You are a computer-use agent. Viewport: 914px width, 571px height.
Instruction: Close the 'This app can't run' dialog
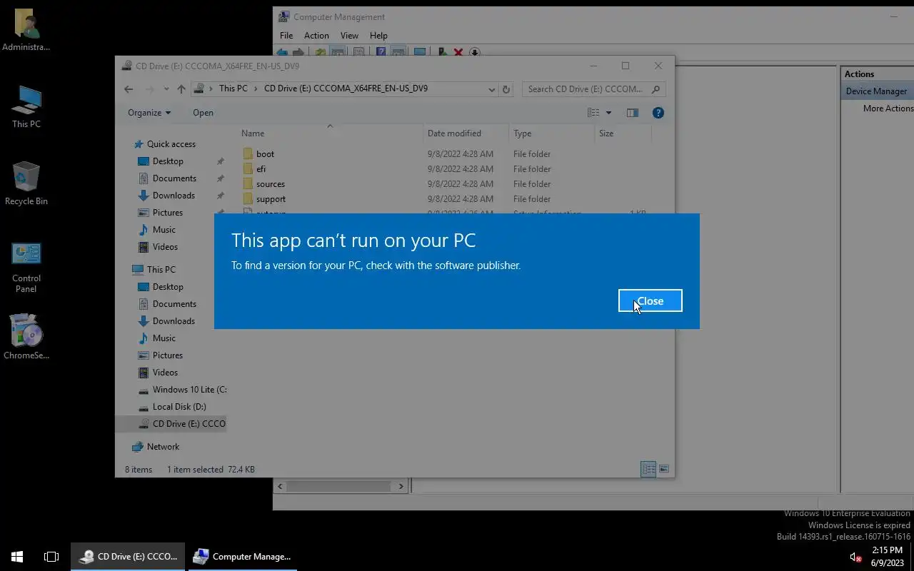pos(650,300)
